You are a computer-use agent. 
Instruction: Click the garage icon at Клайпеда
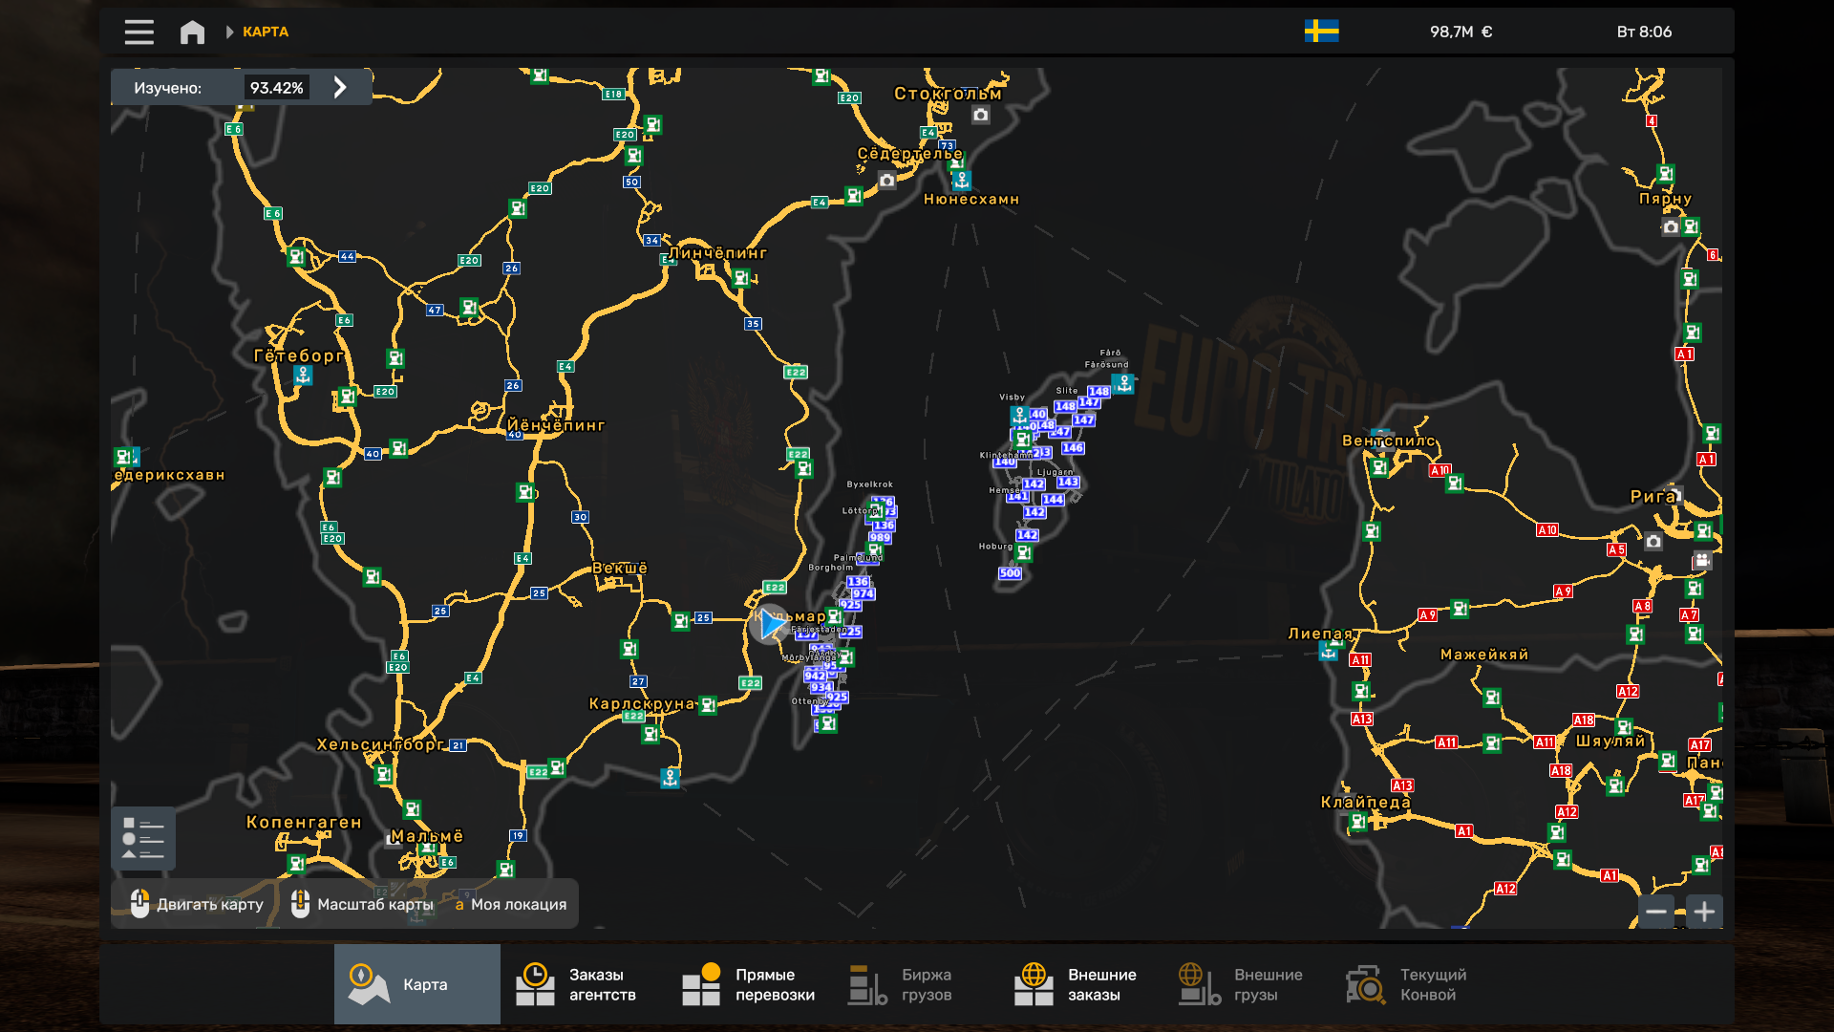pos(1358,821)
